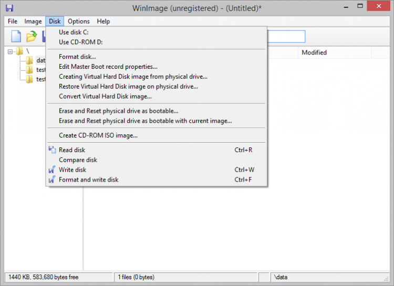This screenshot has width=394, height=286.
Task: Click the Format and write disk icon
Action: 52,179
